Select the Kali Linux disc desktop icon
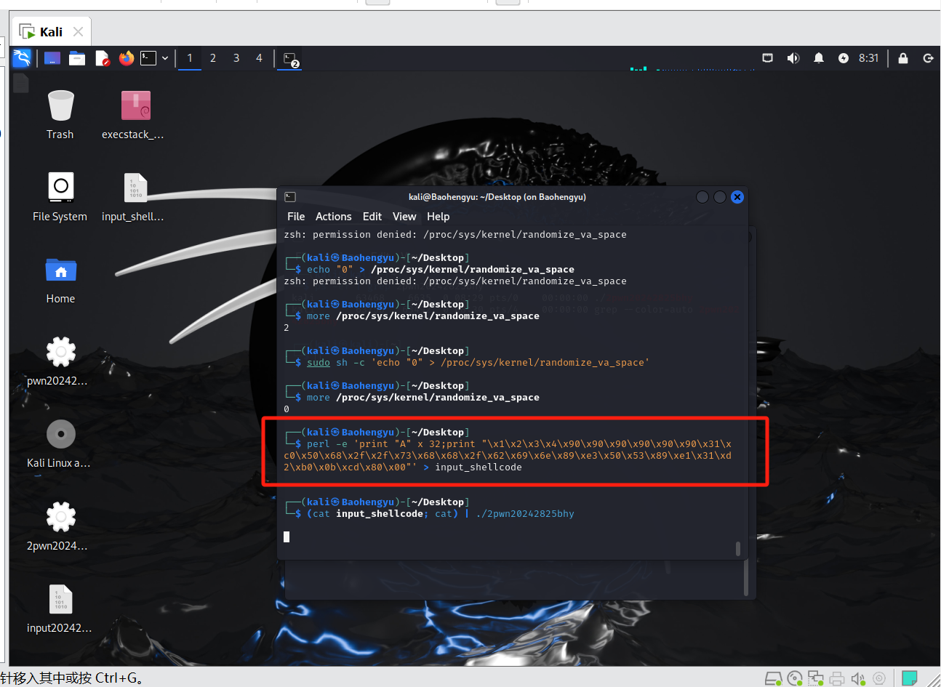 pos(60,443)
